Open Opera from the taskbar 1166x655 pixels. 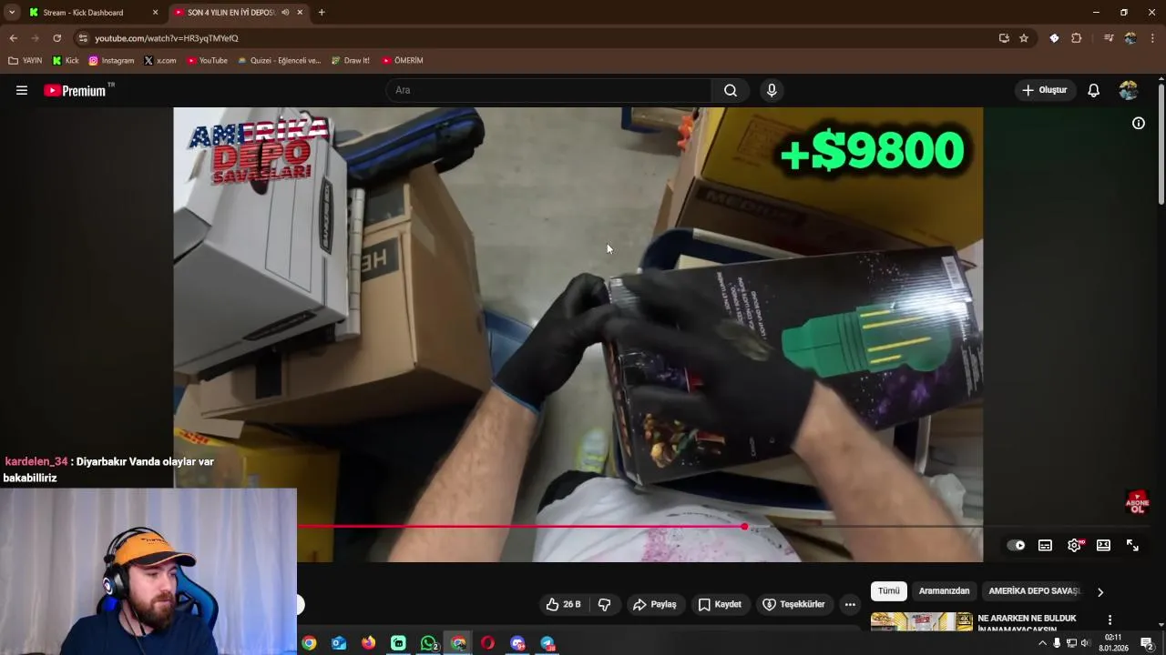click(x=487, y=643)
